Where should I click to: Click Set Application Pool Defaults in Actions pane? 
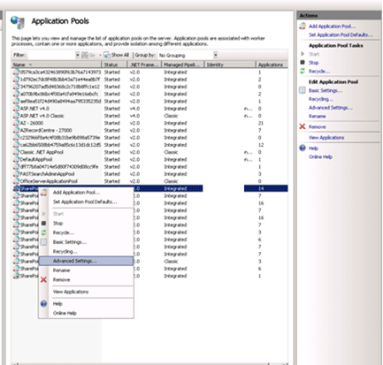pos(341,34)
